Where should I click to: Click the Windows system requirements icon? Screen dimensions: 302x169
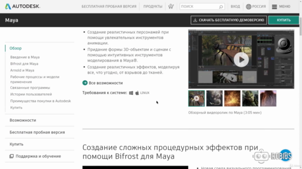point(131,93)
